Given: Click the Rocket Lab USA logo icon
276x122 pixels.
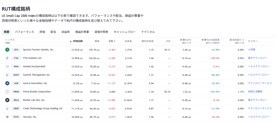Looking at the screenshot, I should [x=7, y=100].
